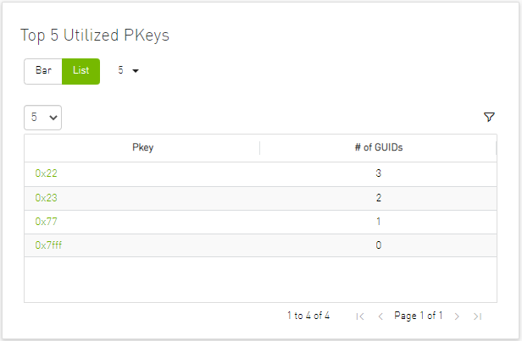Switch to List view
This screenshot has width=522, height=341.
[x=81, y=71]
